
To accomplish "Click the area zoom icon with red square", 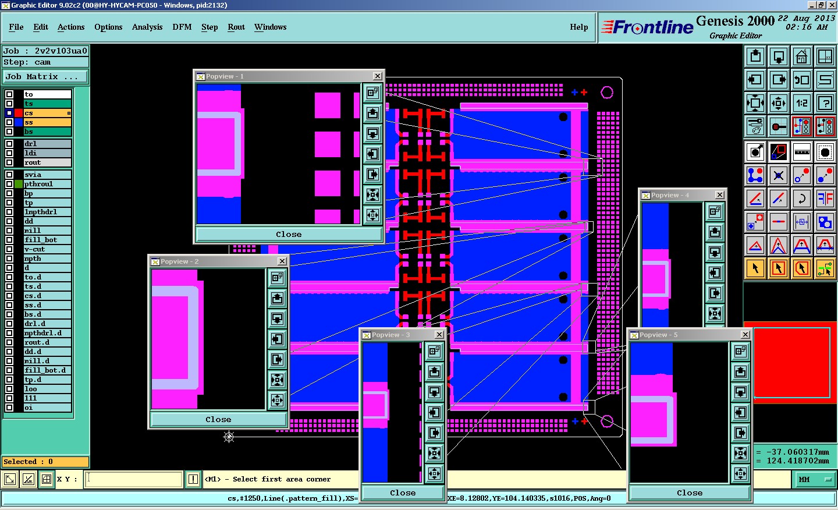I will [779, 152].
